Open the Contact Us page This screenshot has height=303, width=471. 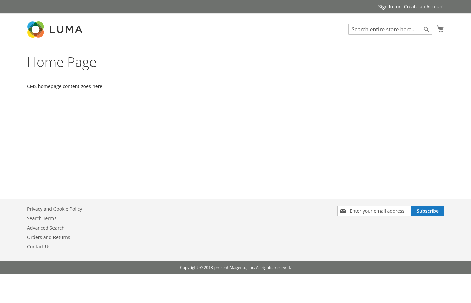click(39, 247)
